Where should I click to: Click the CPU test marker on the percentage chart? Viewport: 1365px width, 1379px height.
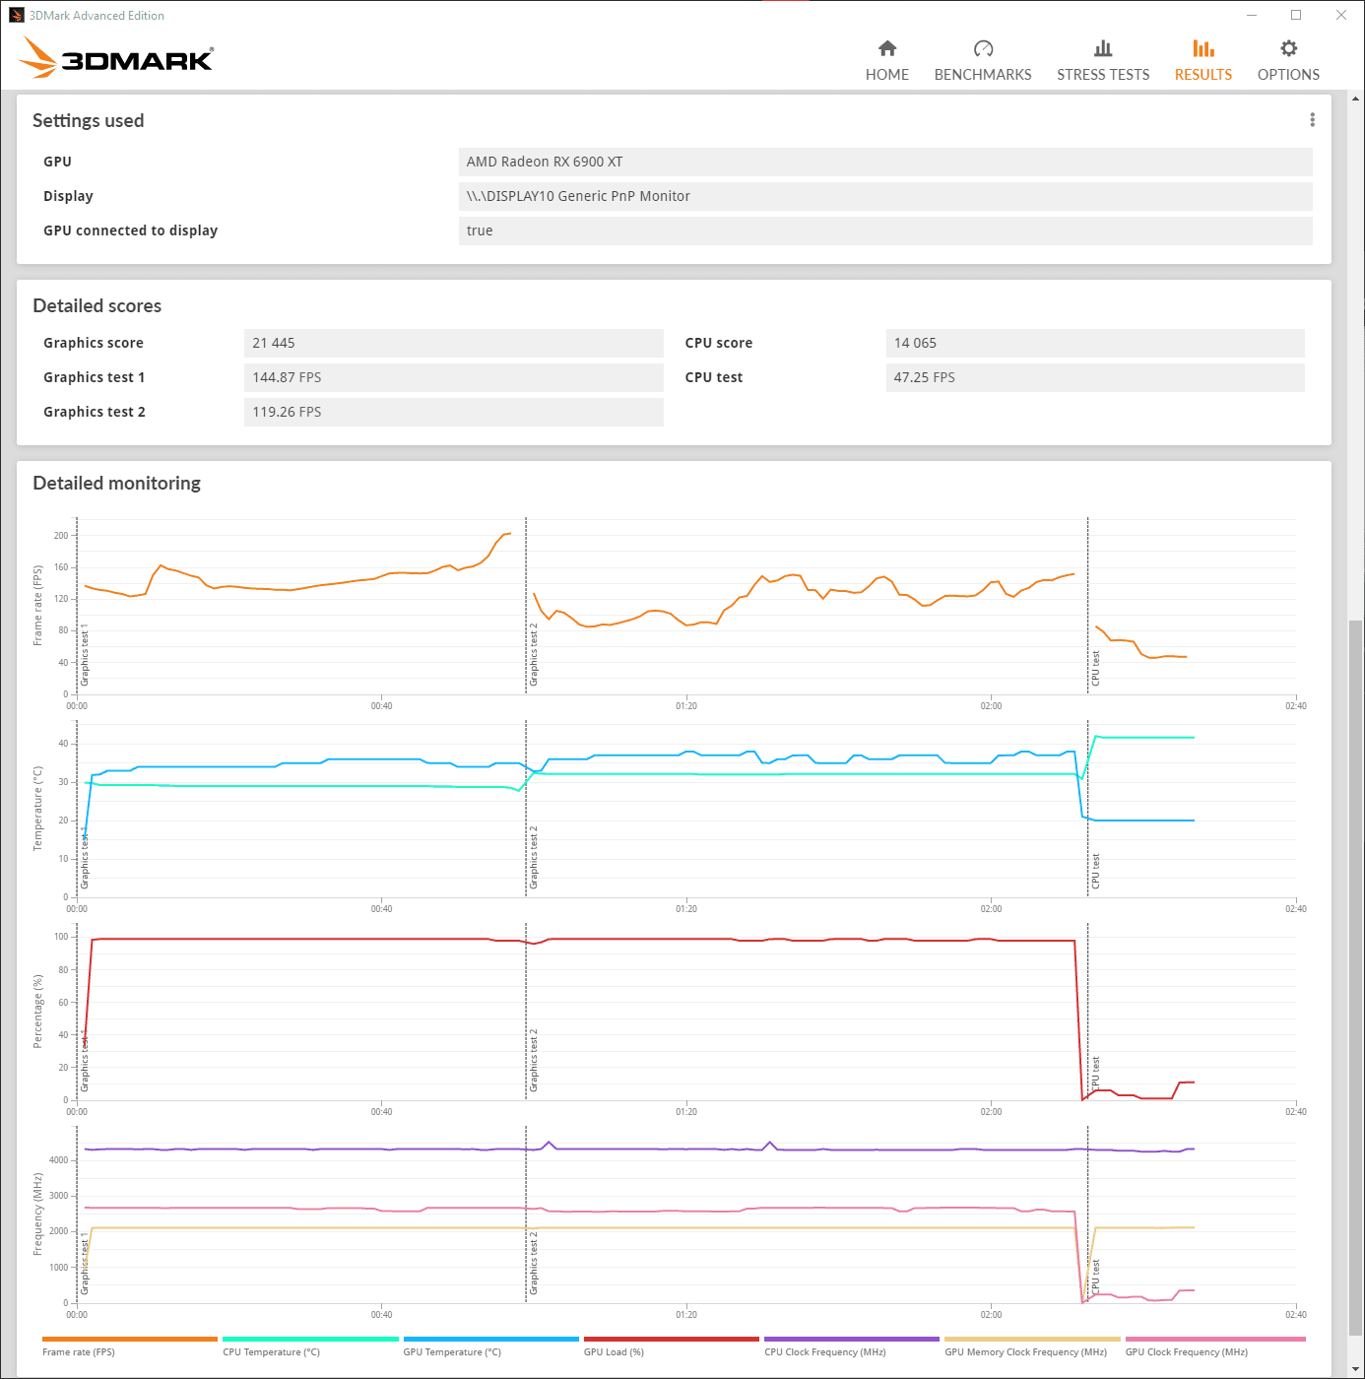tap(1095, 1074)
